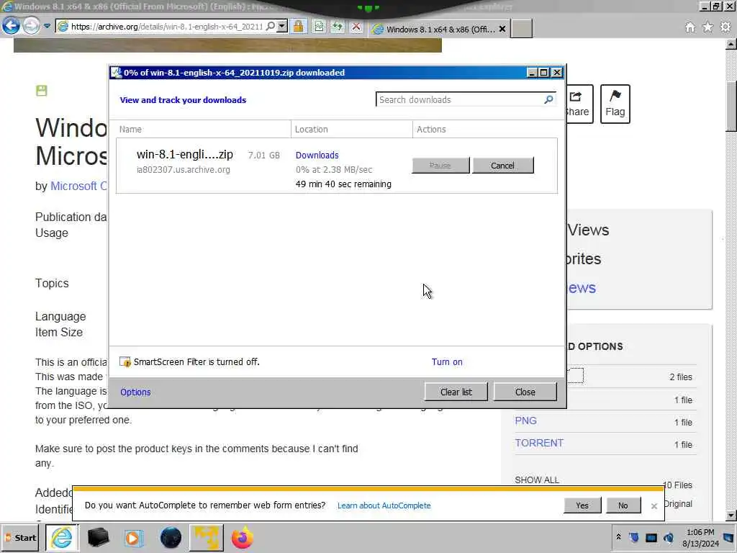Click the network monitor tray icon
737x553 pixels.
(x=651, y=537)
